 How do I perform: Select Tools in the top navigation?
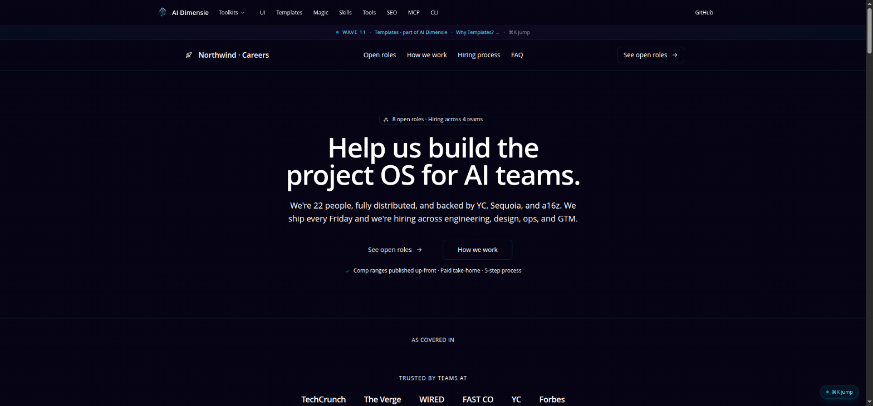[369, 12]
